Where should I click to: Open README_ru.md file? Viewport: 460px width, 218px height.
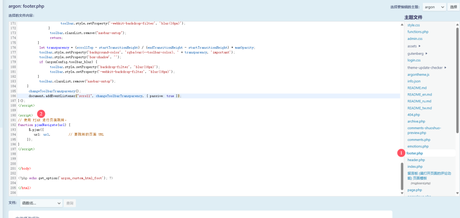[x=419, y=101]
